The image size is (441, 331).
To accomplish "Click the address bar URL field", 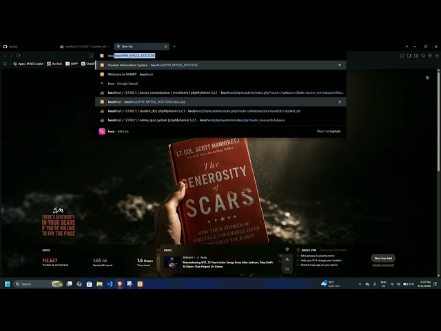I will (220, 56).
